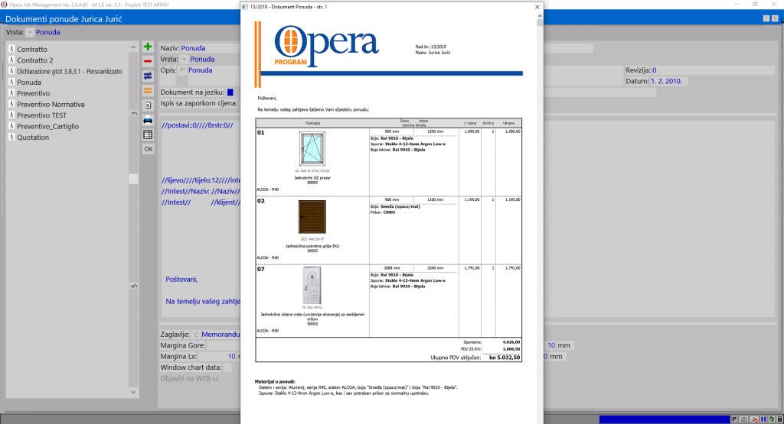
Task: Open the top-left Vrsta dropdown
Action: click(30, 32)
